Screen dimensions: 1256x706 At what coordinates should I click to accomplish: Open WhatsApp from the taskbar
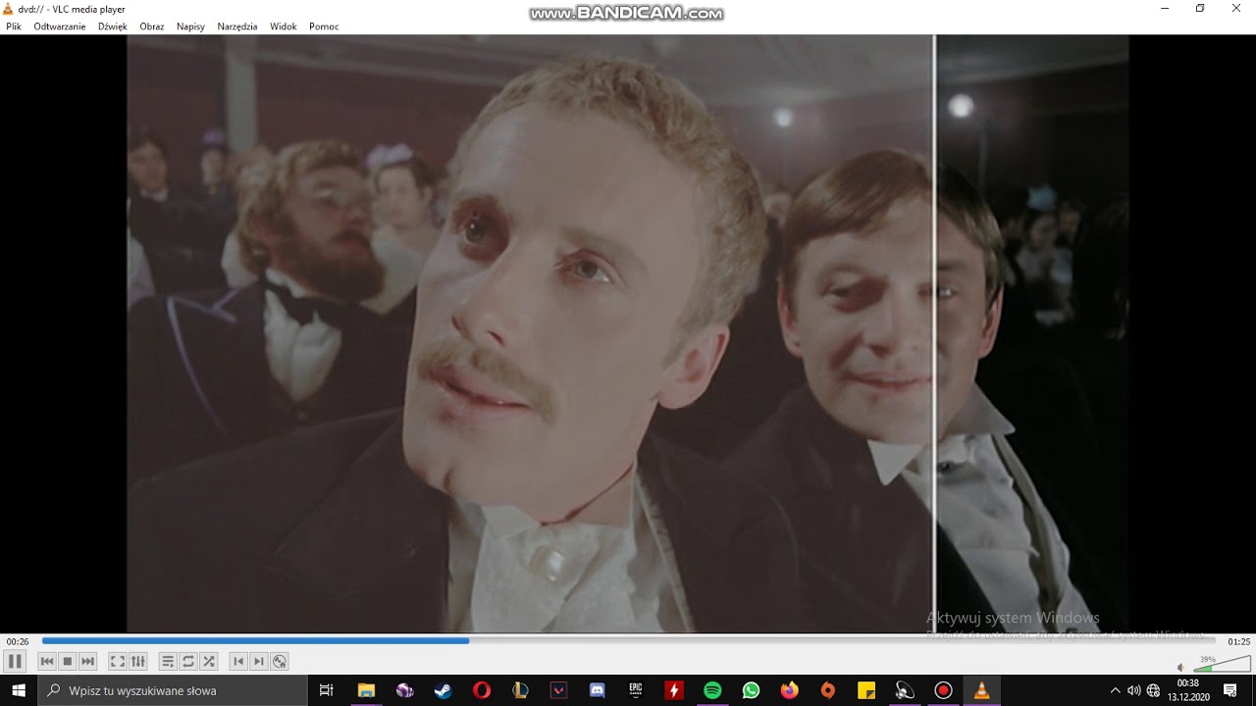pos(751,690)
